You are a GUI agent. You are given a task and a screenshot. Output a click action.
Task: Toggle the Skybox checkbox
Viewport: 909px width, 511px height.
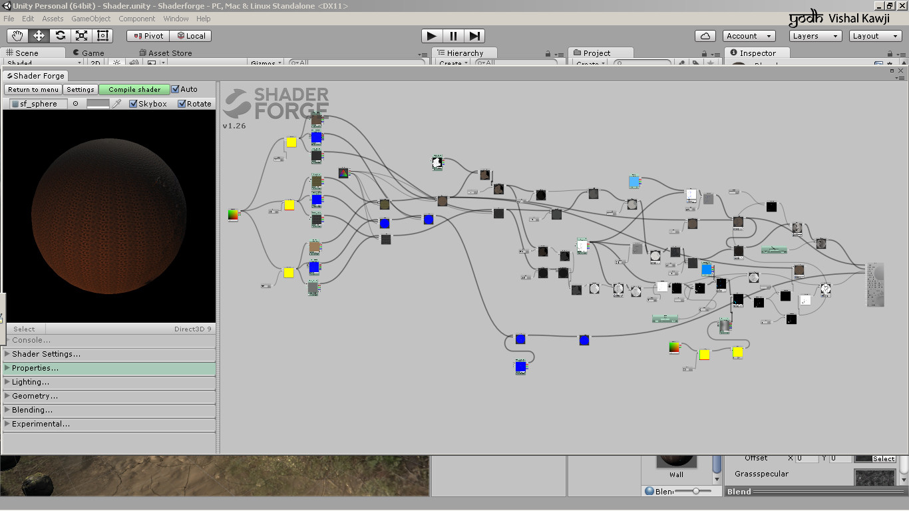(133, 104)
